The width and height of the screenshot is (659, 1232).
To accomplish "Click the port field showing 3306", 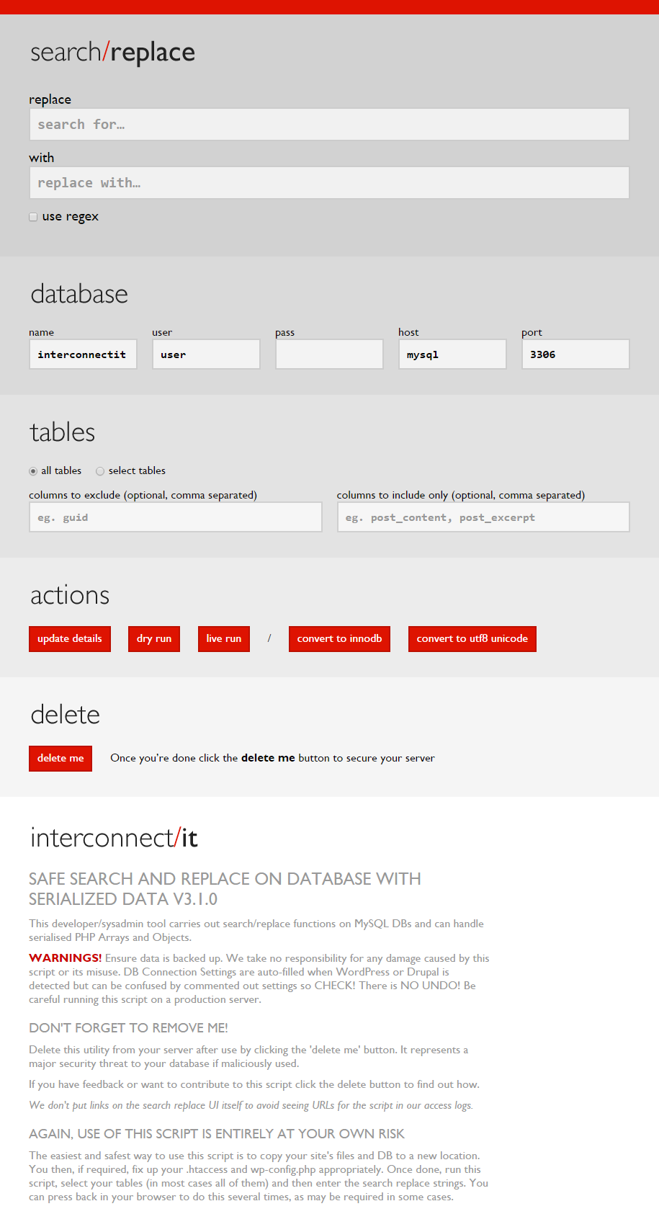I will click(575, 354).
